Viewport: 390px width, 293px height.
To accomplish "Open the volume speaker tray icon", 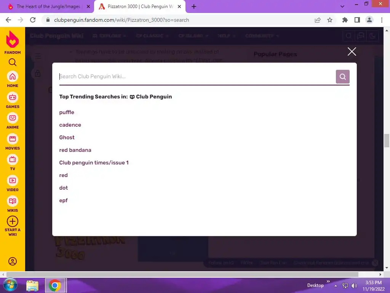I will (354, 286).
